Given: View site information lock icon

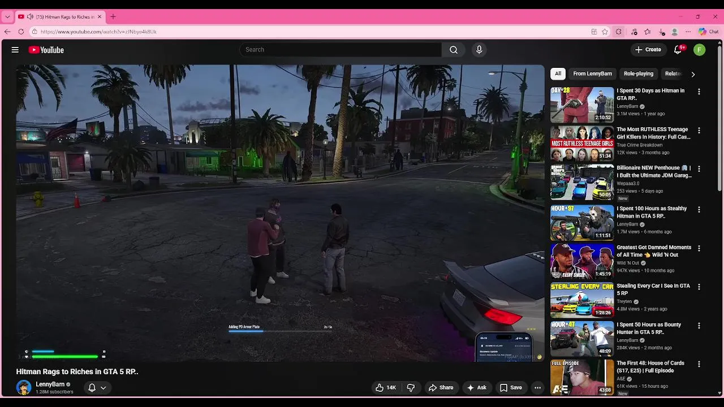Looking at the screenshot, I should click(x=35, y=32).
